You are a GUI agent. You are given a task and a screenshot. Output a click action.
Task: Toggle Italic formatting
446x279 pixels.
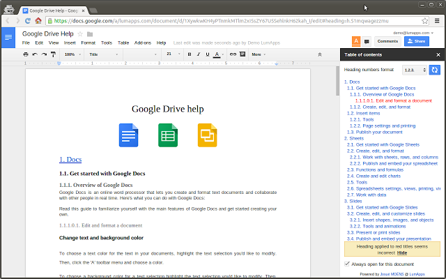(x=198, y=54)
